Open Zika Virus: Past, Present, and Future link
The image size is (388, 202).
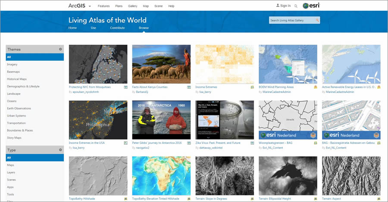[x=218, y=143]
